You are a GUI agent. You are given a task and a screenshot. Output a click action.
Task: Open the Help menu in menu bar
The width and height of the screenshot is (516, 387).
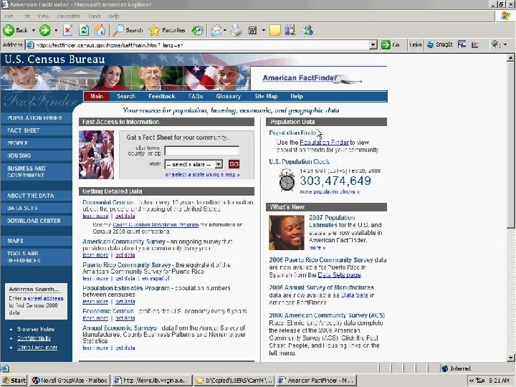point(113,16)
